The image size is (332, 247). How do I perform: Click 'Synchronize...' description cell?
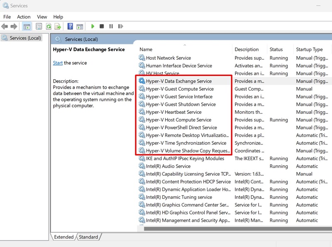(249, 143)
